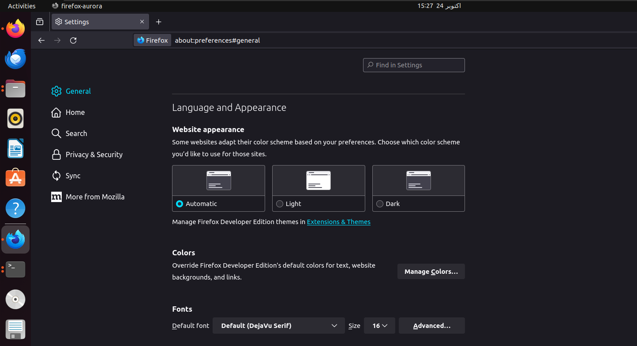Image resolution: width=637 pixels, height=346 pixels.
Task: Open Search settings pane label
Action: (x=76, y=133)
